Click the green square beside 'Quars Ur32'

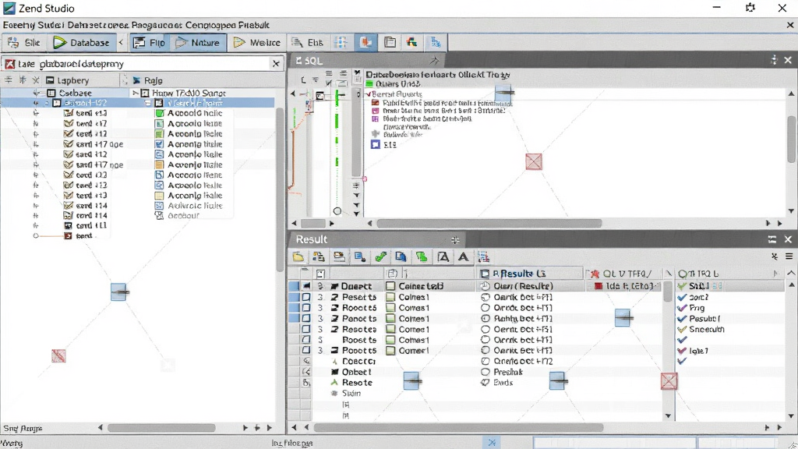[x=370, y=84]
